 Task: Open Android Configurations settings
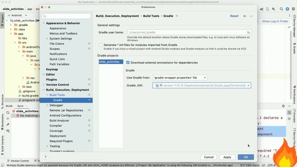click(65, 116)
